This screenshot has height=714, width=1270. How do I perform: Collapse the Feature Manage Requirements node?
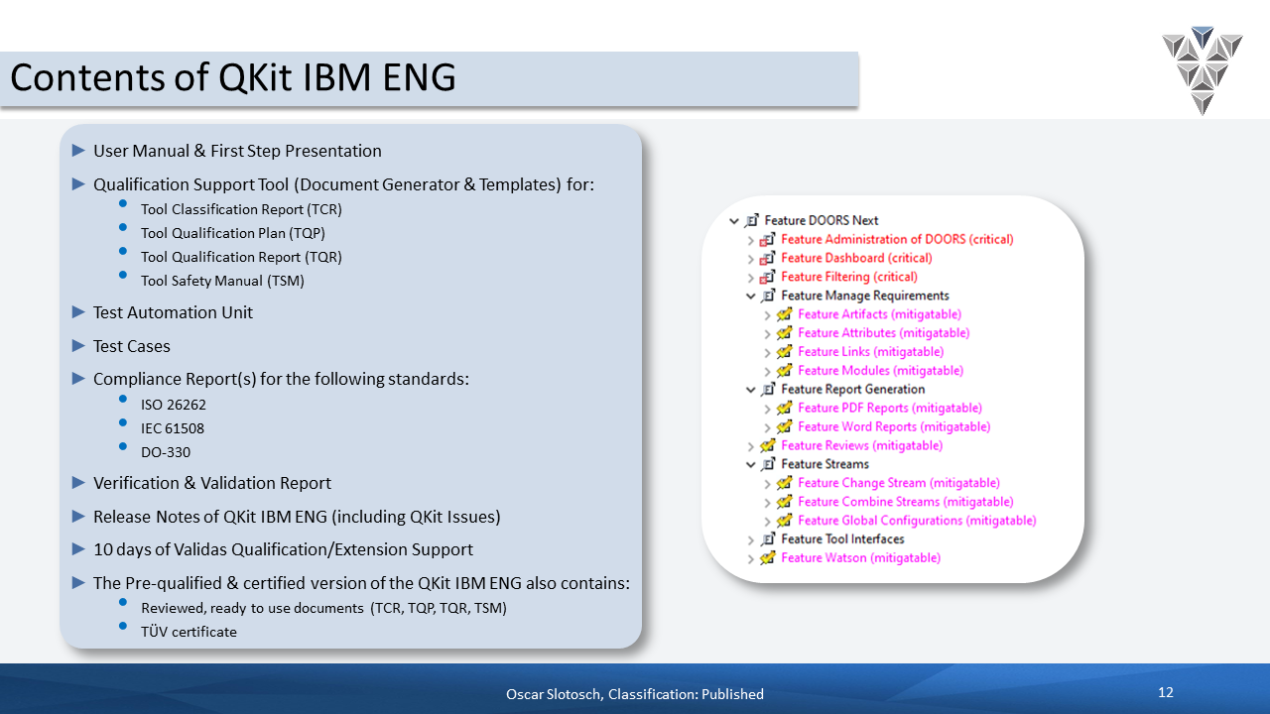pyautogui.click(x=751, y=296)
